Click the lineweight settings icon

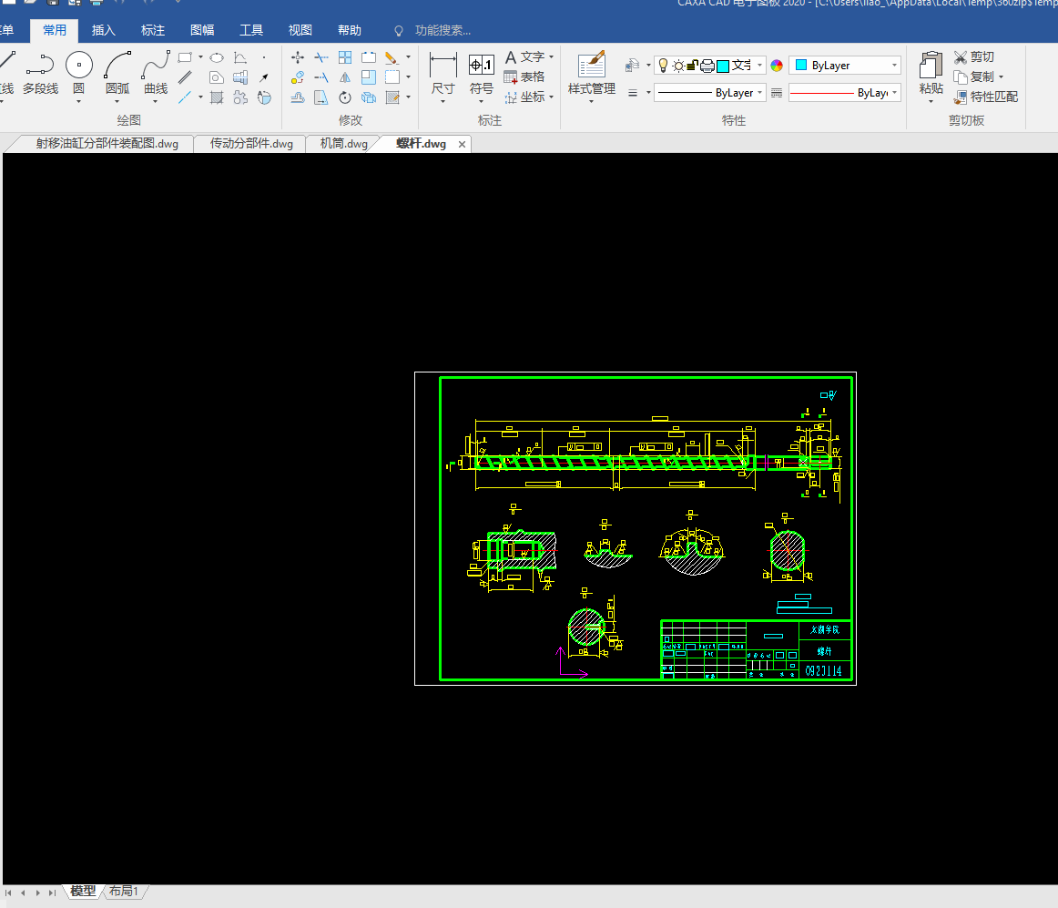[x=777, y=93]
